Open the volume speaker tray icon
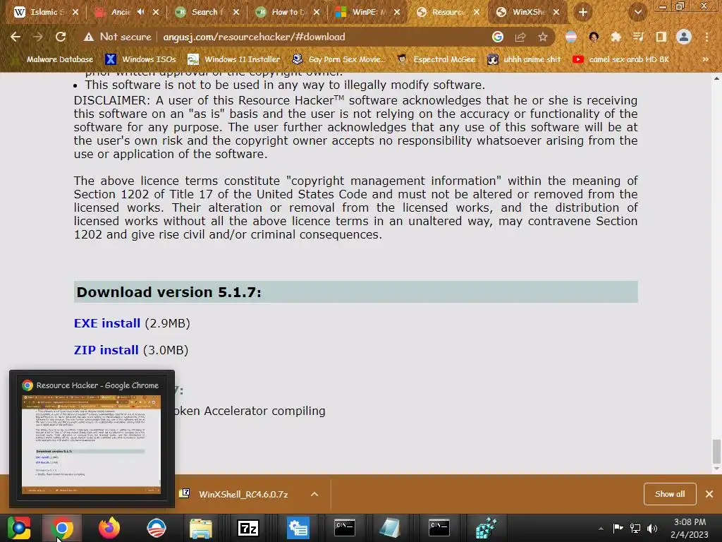Viewport: 722px width, 542px height. [x=652, y=528]
